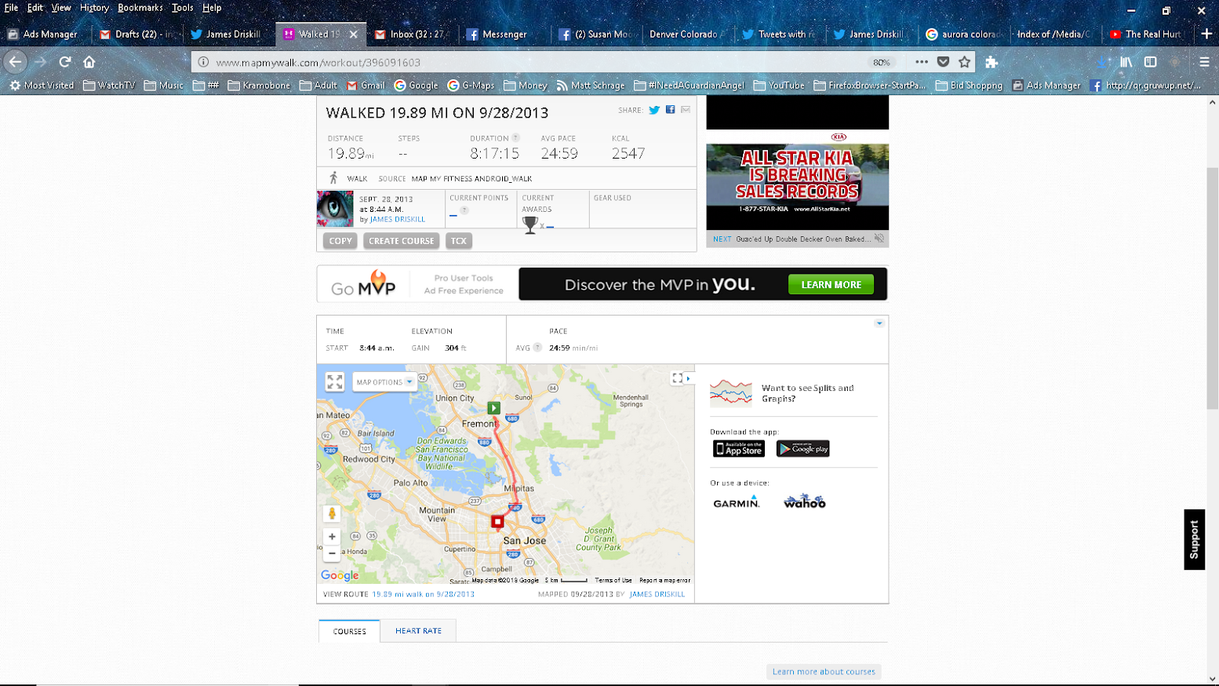Open the Firefox hamburger menu
Screen dimensions: 1219x686
tap(1204, 62)
